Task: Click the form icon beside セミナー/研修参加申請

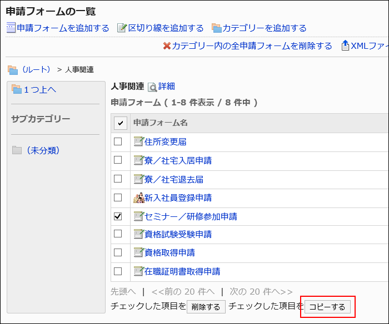Action: (139, 216)
